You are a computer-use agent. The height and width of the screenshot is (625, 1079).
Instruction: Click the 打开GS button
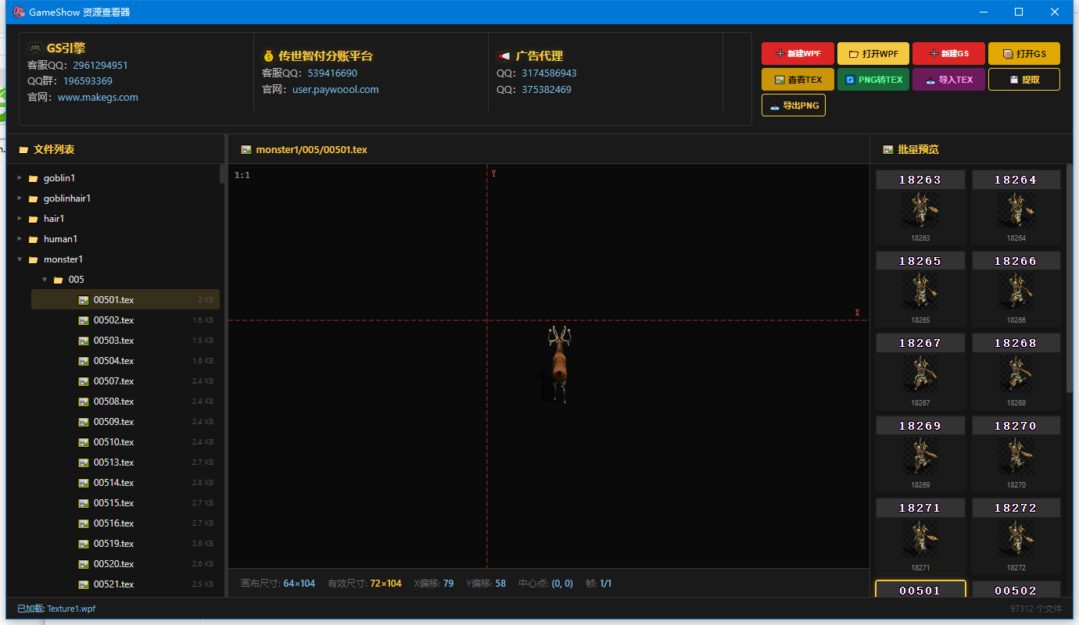pyautogui.click(x=1024, y=53)
